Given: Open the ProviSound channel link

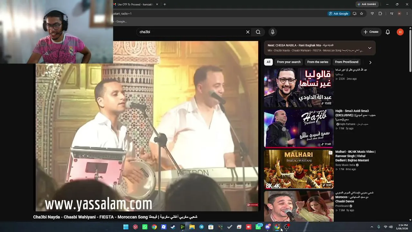Looking at the screenshot, I should coord(342,206).
